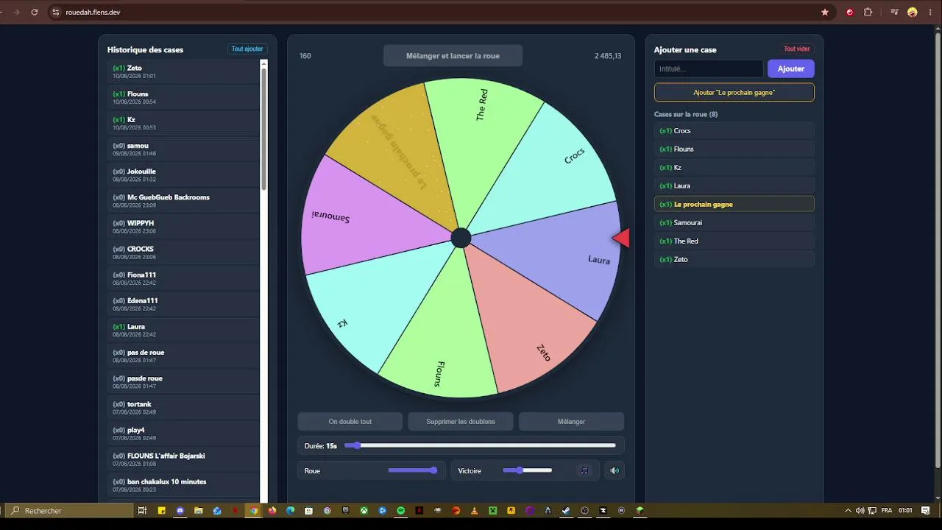
Task: Select Flouns in wheel cases list
Action: (x=734, y=149)
